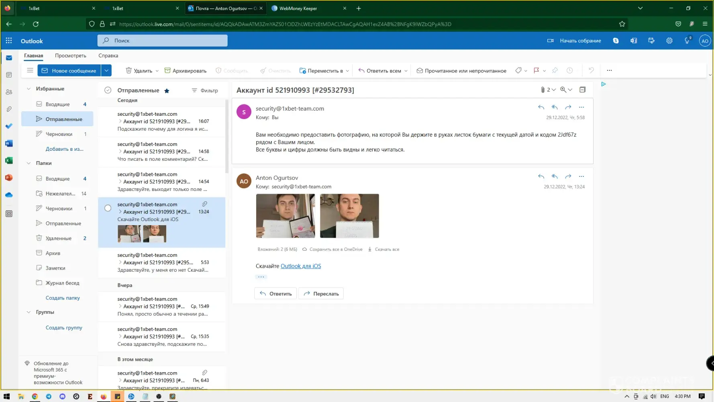714x402 pixels.
Task: Open the Outlook app launcher grid
Action: tap(9, 41)
